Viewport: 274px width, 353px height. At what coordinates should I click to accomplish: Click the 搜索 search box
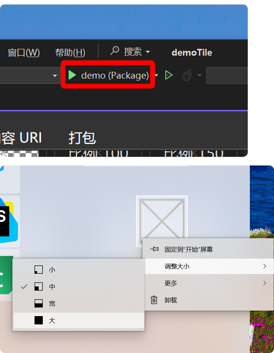click(x=130, y=52)
